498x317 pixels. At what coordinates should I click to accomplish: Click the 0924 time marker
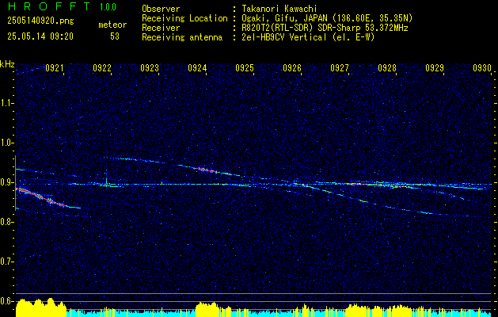pyautogui.click(x=197, y=67)
